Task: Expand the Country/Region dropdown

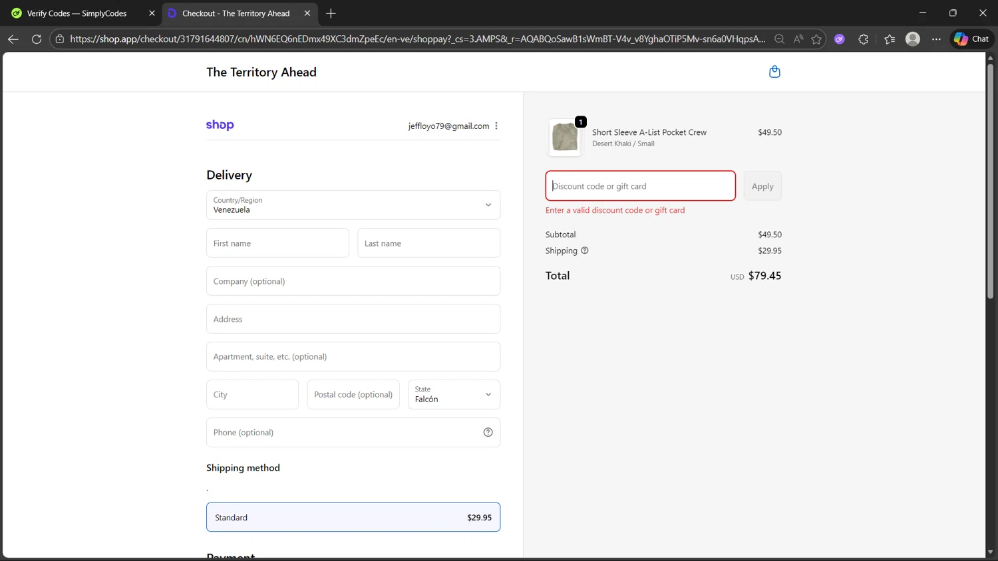Action: pyautogui.click(x=353, y=205)
